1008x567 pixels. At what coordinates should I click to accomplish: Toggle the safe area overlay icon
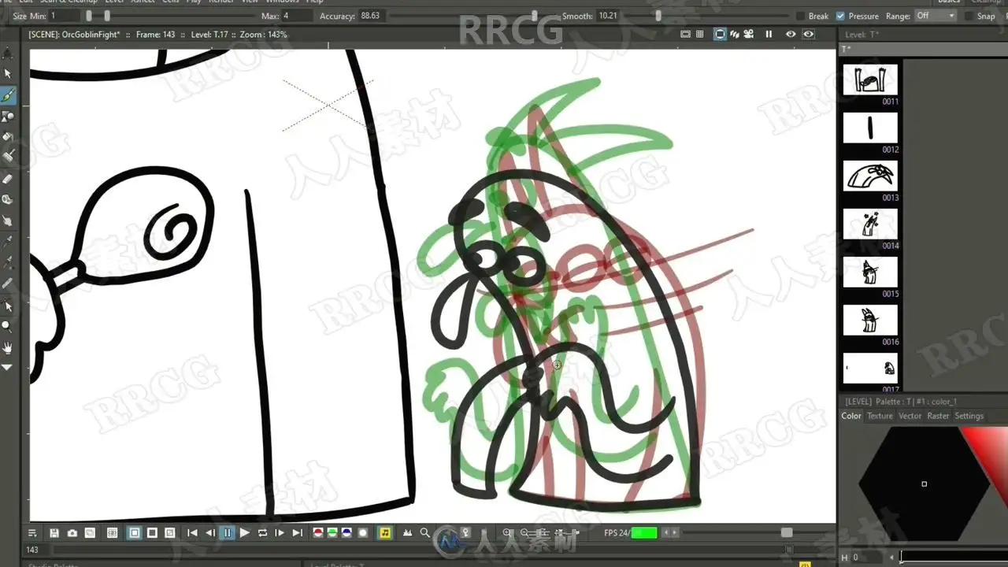coord(685,35)
